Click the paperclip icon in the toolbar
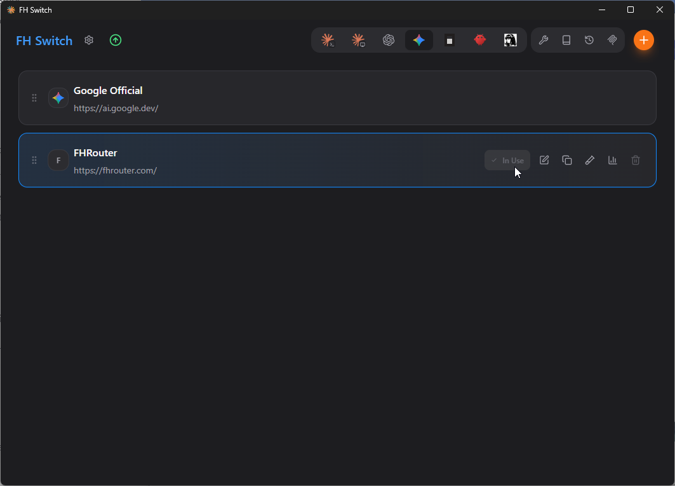The image size is (675, 486). (612, 40)
